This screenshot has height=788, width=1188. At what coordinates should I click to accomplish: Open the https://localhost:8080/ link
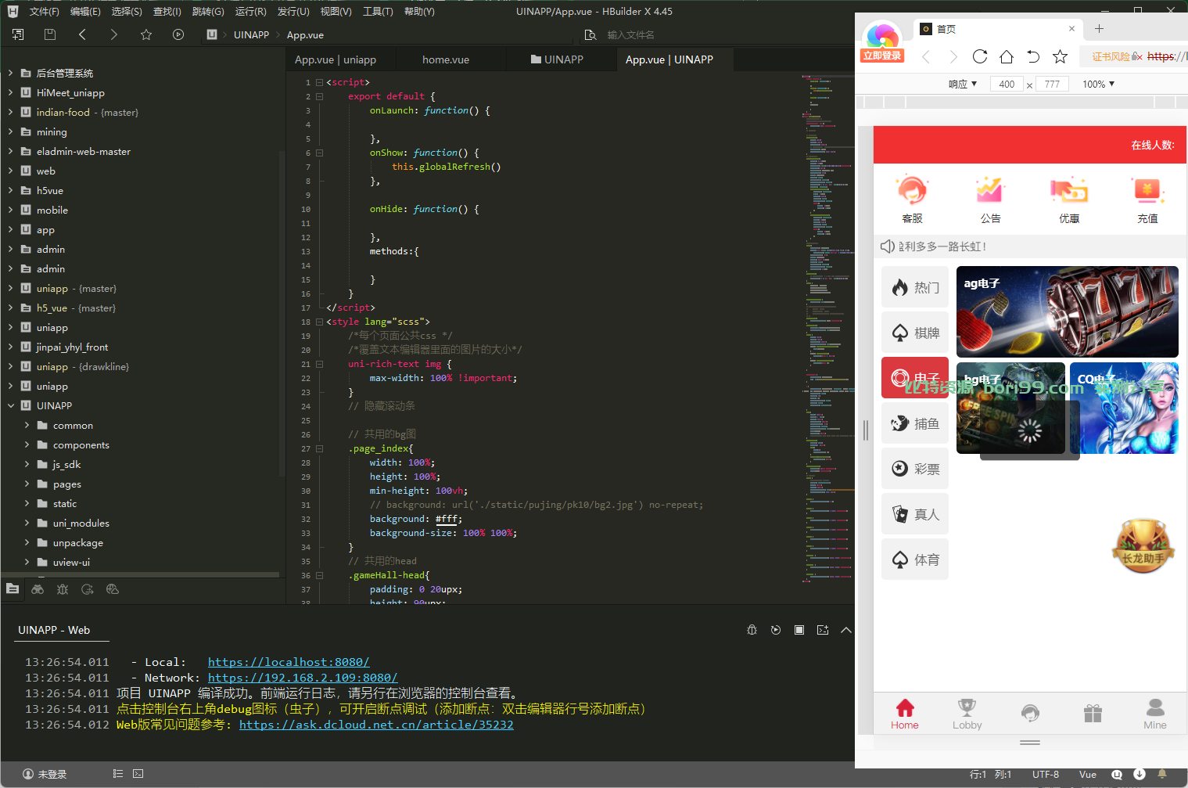point(289,662)
